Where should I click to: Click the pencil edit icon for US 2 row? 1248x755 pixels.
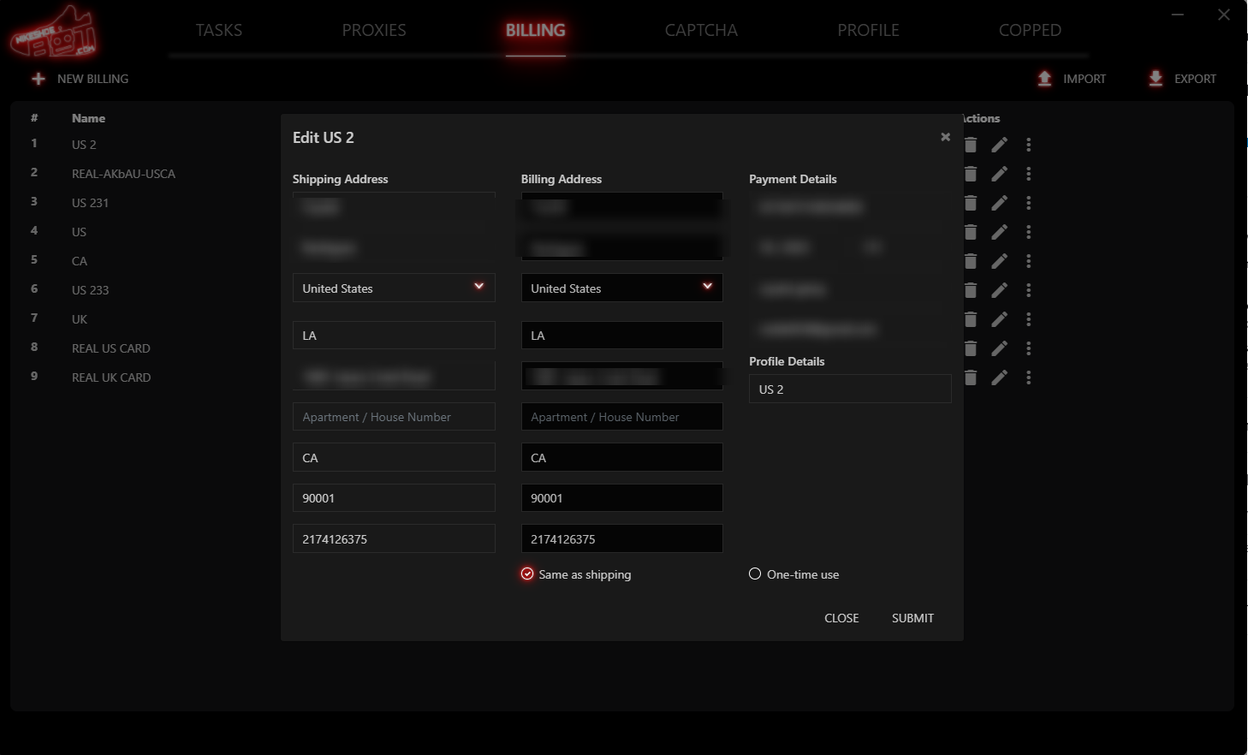pos(999,145)
